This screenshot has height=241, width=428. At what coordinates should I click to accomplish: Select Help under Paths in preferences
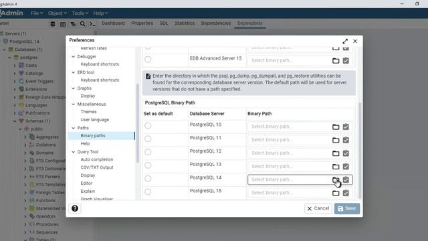85,143
